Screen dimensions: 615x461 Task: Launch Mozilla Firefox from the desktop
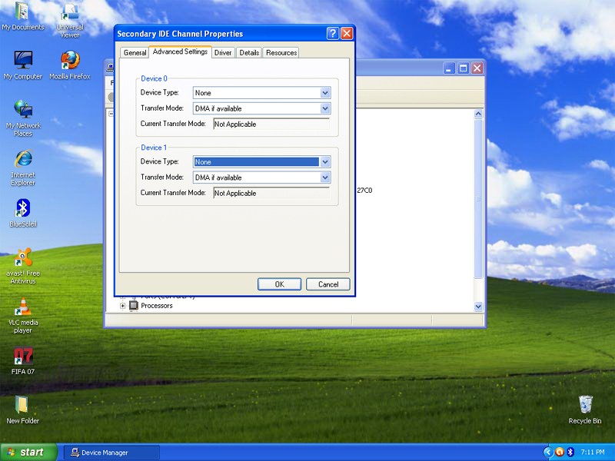[70, 65]
